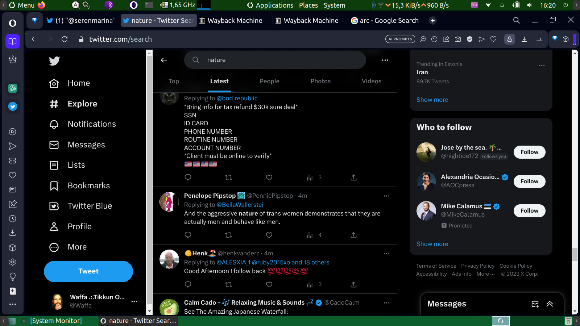
Task: Click the Twitter bird logo
Action: 54,61
